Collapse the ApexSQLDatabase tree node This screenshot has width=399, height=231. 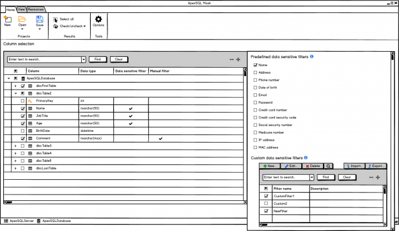pyautogui.click(x=9, y=79)
